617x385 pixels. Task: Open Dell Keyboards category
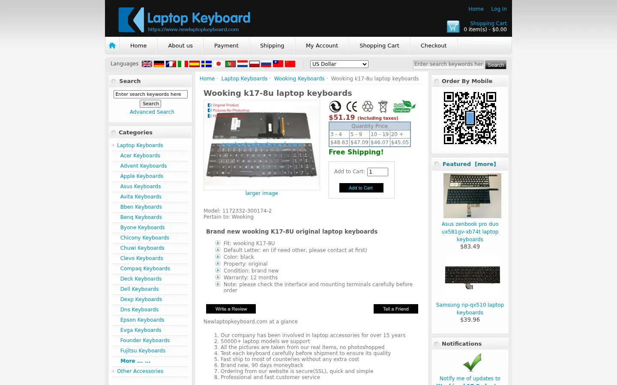coord(139,289)
